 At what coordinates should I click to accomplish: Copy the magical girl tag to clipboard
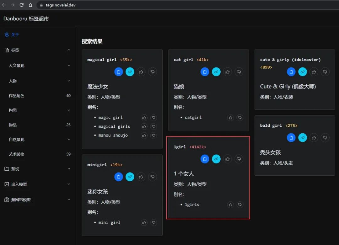point(118,72)
